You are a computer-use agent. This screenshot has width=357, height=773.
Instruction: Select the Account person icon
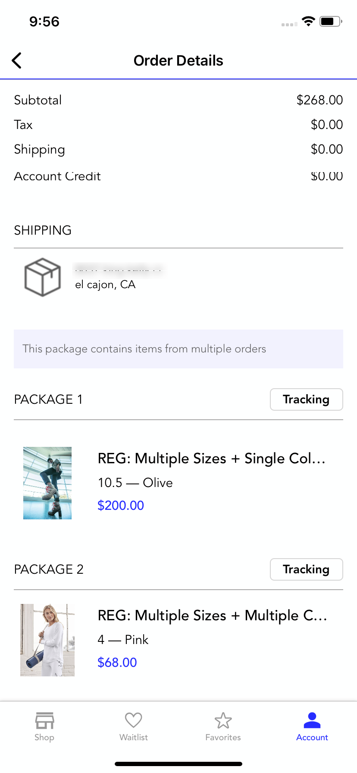312,720
